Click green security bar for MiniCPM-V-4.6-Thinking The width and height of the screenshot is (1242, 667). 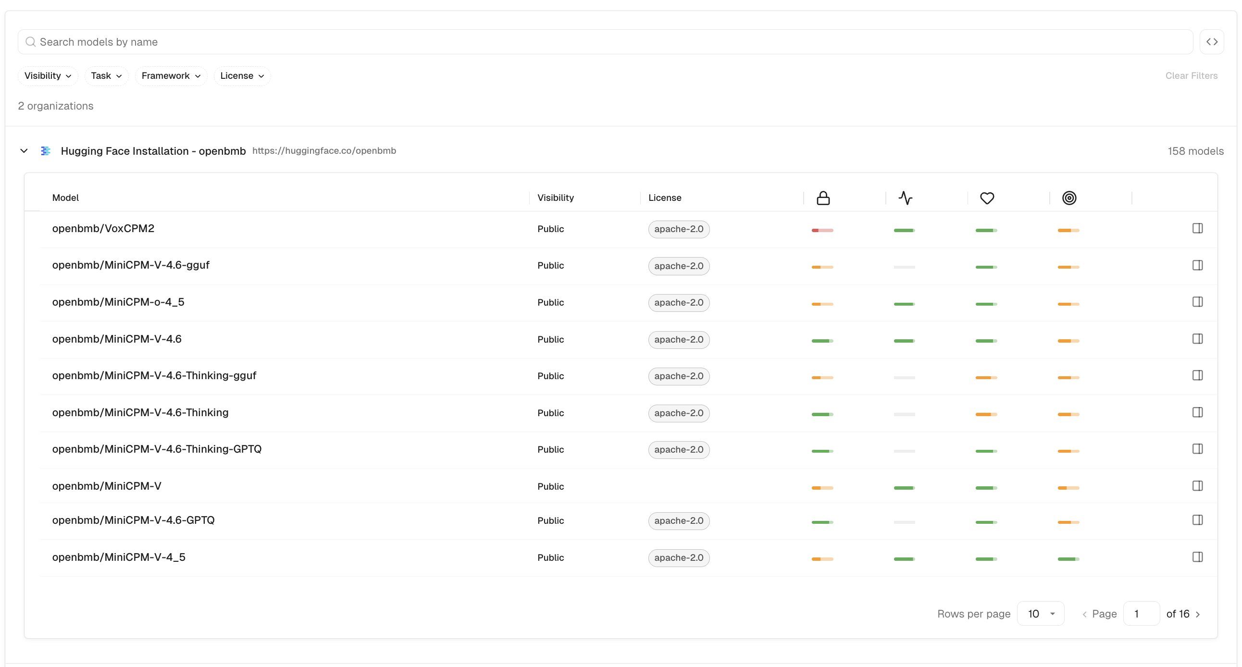point(822,414)
